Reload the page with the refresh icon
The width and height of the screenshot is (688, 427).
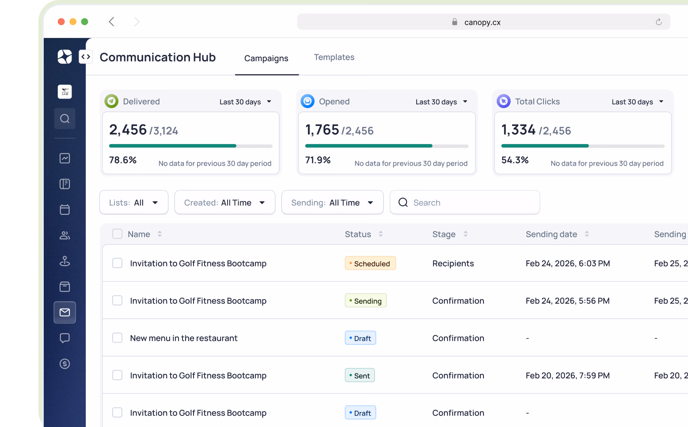(659, 22)
